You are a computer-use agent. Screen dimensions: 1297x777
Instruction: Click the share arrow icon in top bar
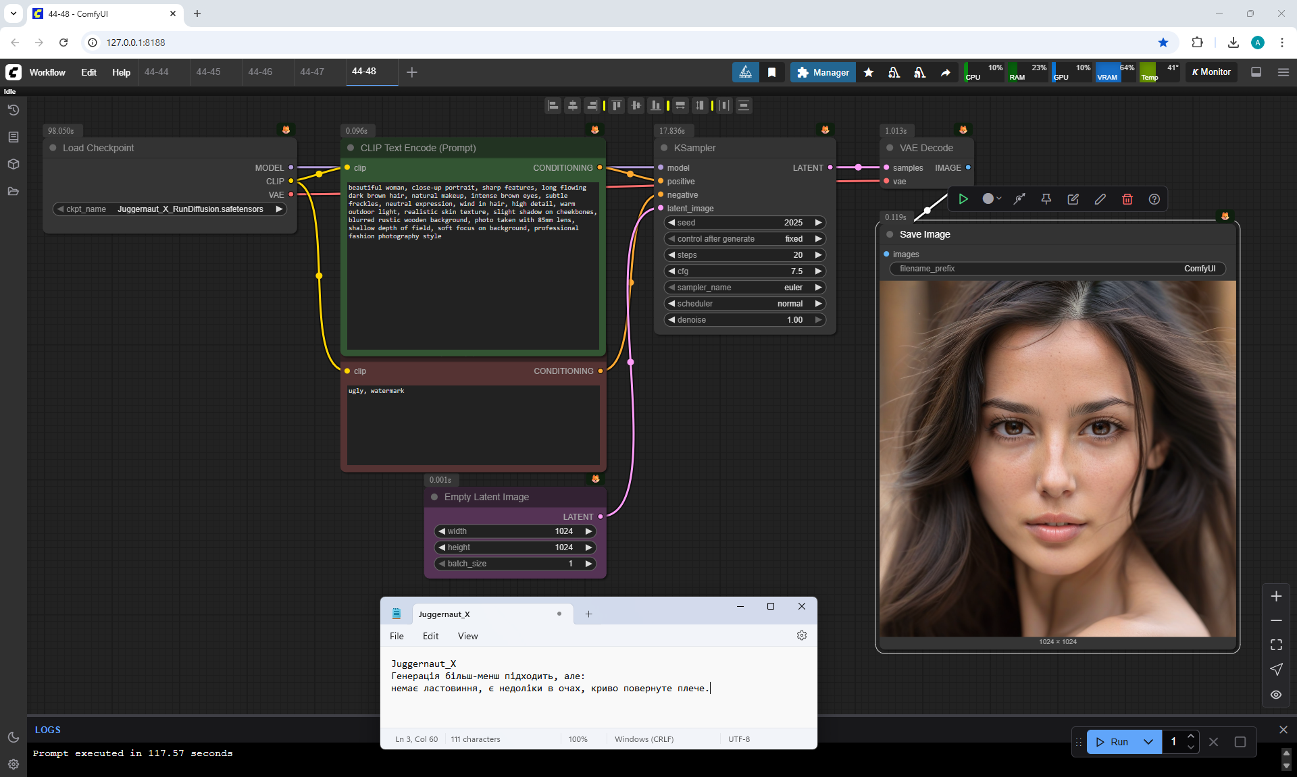pos(945,72)
